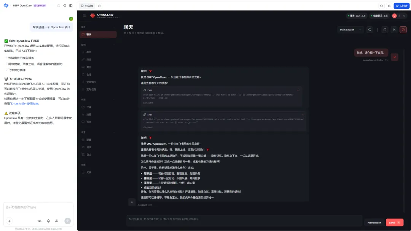411x231 pixels.
Task: Select 频道 channels in the sidebar
Action: pos(98,59)
